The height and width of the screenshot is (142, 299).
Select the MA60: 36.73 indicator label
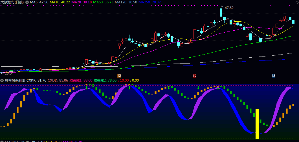(x=103, y=2)
